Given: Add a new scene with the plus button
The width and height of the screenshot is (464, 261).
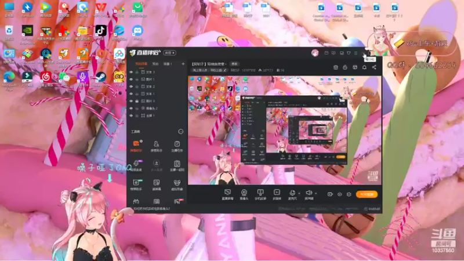Looking at the screenshot, I should pyautogui.click(x=183, y=64).
